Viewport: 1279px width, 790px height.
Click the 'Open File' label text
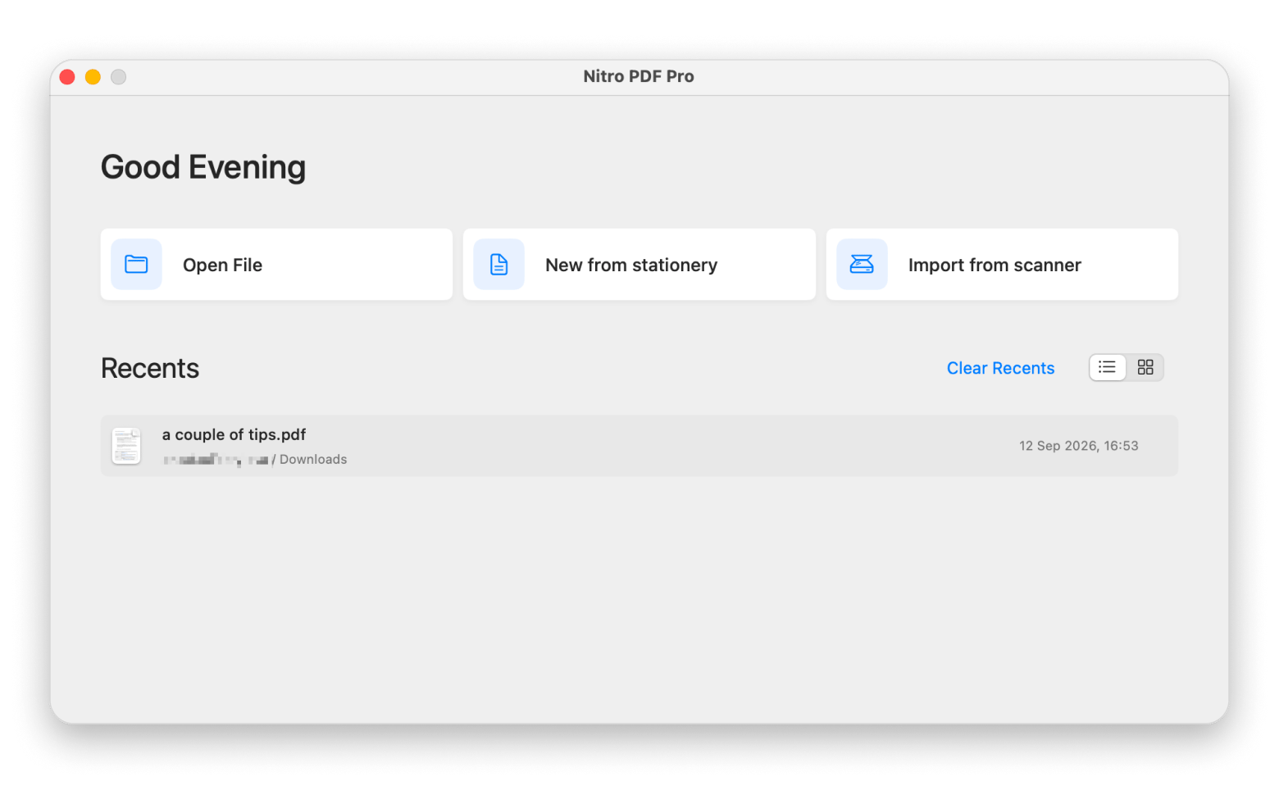(222, 265)
